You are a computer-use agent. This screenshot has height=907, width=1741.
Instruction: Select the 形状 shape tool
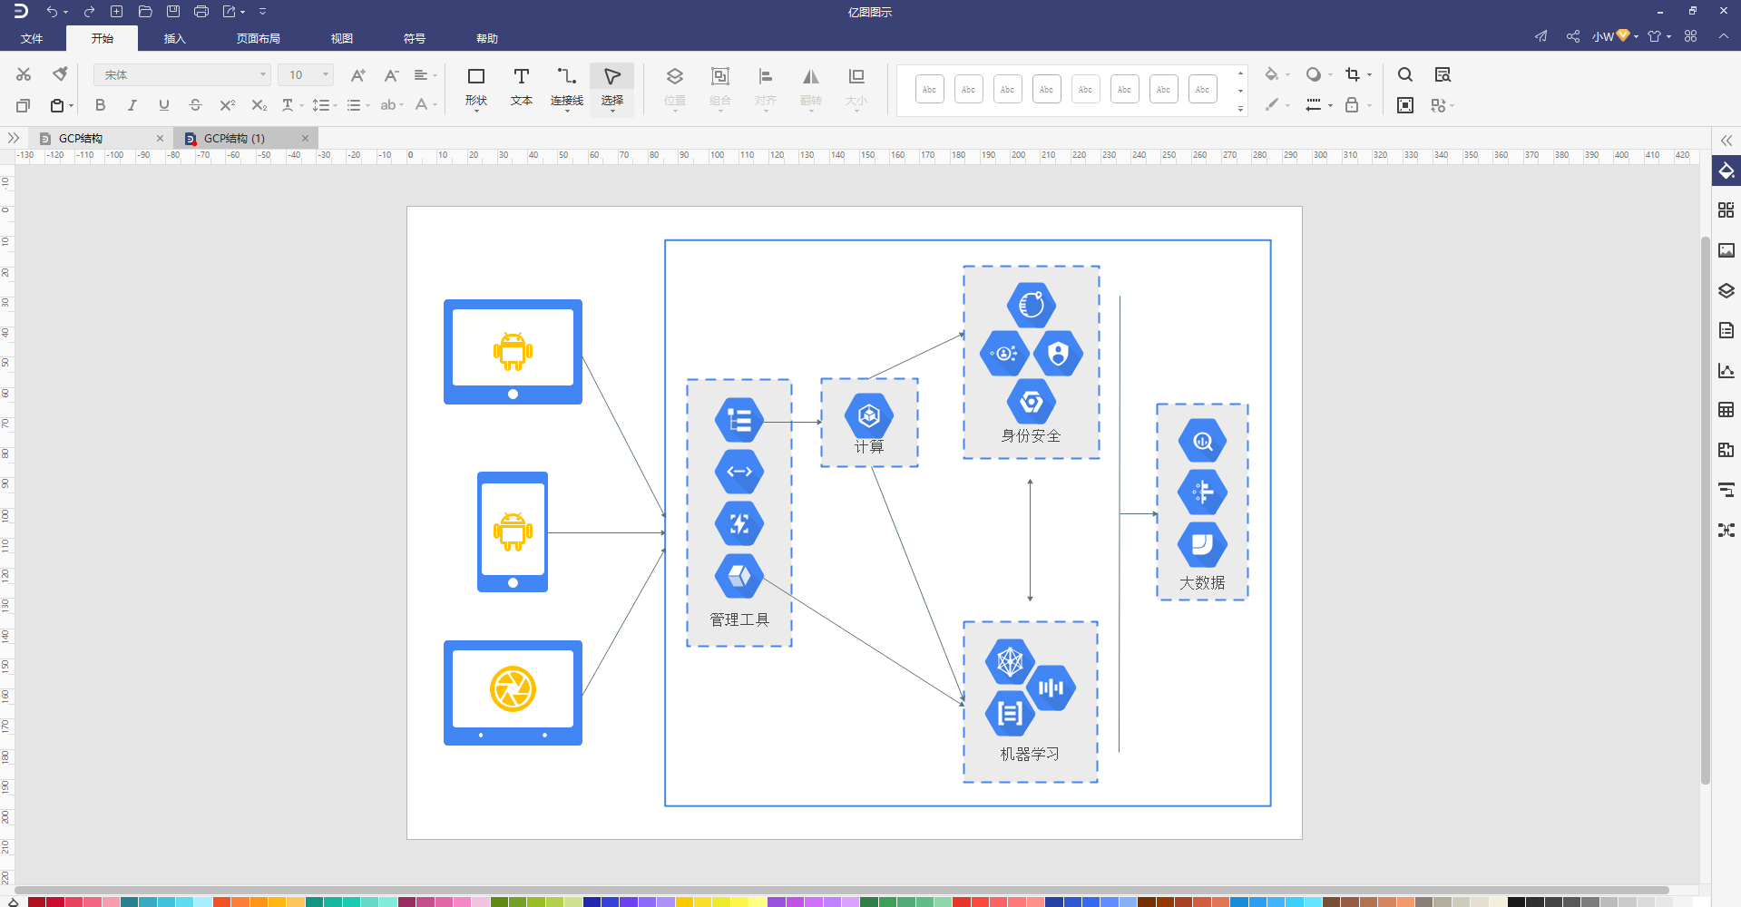click(x=476, y=87)
